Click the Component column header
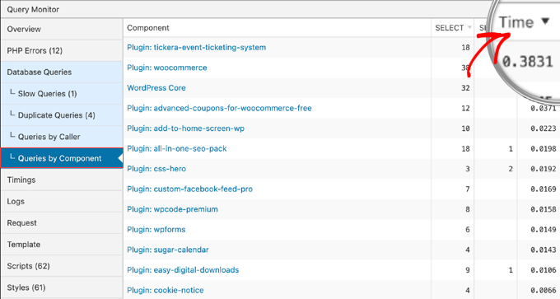Image resolution: width=560 pixels, height=299 pixels. click(148, 28)
